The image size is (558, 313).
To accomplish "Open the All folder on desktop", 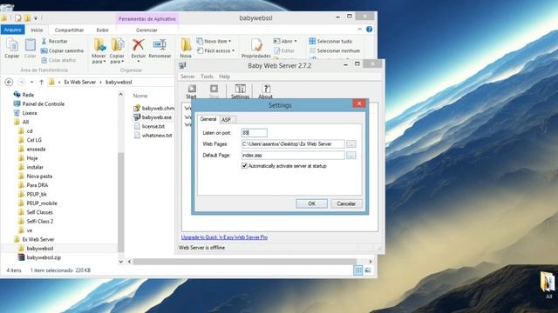I will (548, 286).
